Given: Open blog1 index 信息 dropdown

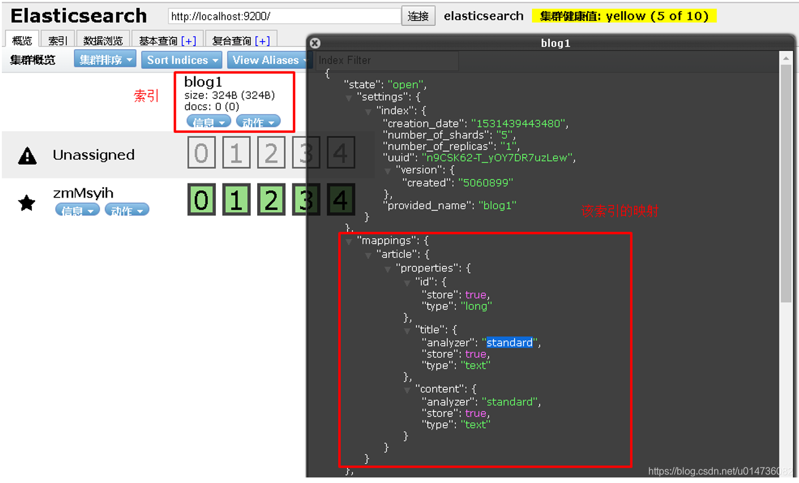Looking at the screenshot, I should pyautogui.click(x=209, y=122).
